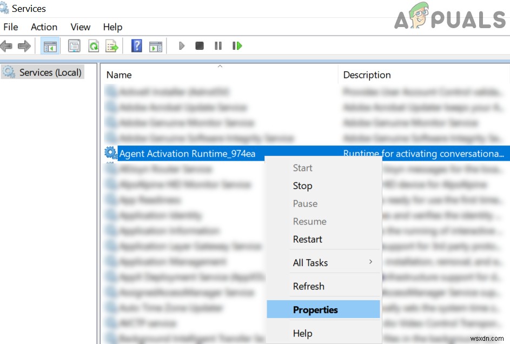
Task: Click the Forward arrow in toolbar
Action: [x=24, y=46]
